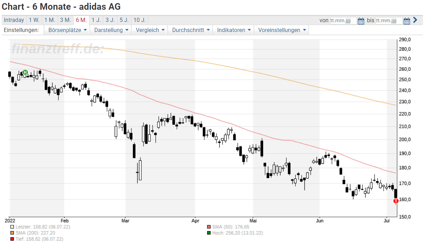Select the 1 M. timeframe tab

(x=50, y=20)
